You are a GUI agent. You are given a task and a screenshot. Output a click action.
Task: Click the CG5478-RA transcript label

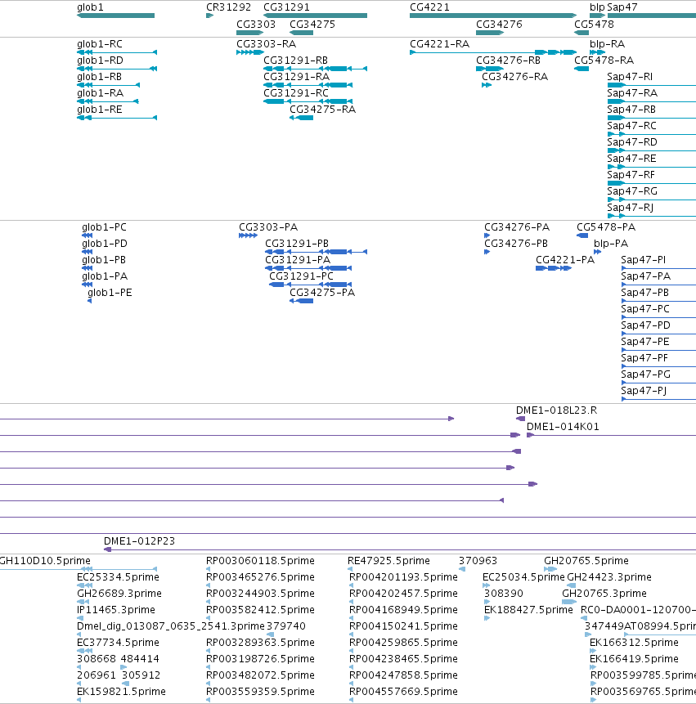[x=604, y=61]
